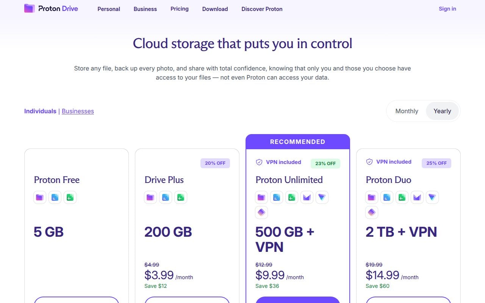Choose the VPN icon in Proton Duo
This screenshot has height=303, width=485.
432,197
